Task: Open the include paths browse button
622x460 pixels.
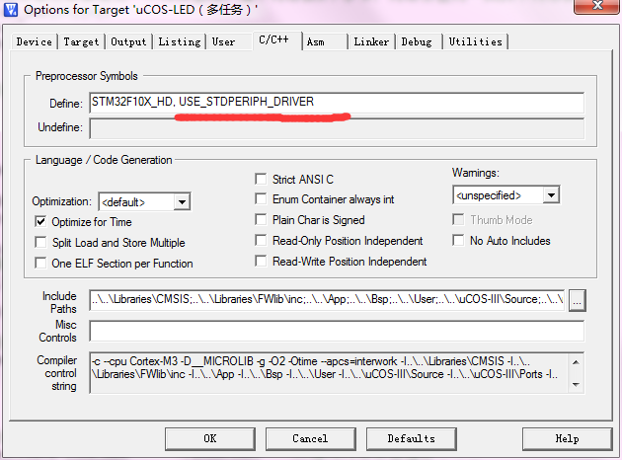Action: coord(578,299)
